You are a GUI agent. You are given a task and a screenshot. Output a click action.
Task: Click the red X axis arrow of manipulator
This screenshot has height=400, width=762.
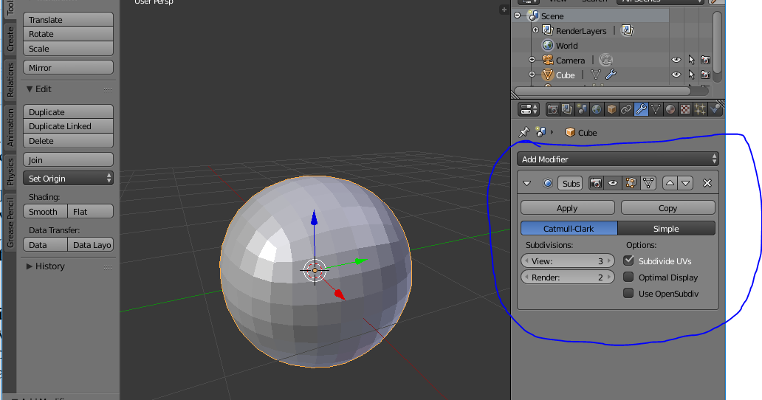pyautogui.click(x=339, y=294)
